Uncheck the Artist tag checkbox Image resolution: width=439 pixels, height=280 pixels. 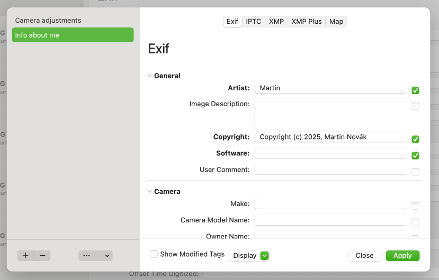click(x=415, y=90)
